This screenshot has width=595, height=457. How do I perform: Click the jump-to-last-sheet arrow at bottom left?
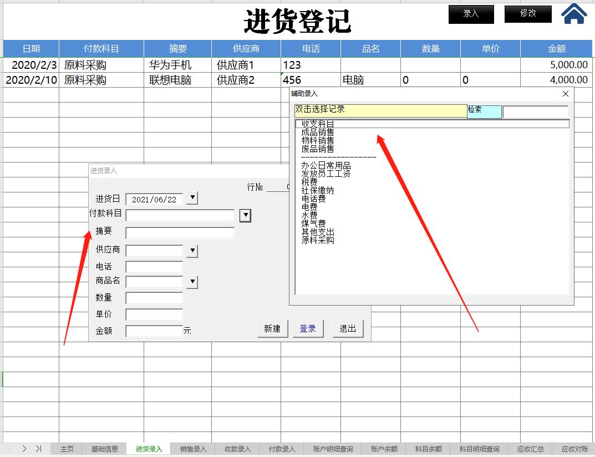pyautogui.click(x=38, y=449)
